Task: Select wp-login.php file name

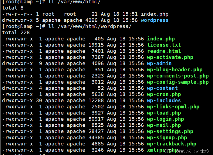Action: point(166,119)
